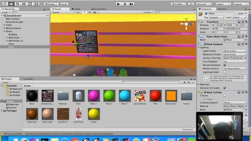
Task: Open scene effects image icon
Action: [x=95, y=12]
